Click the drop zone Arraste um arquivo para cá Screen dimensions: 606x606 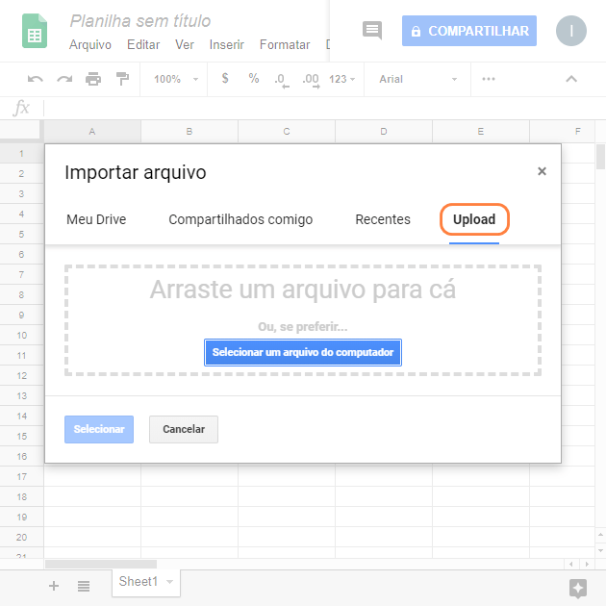pos(303,320)
